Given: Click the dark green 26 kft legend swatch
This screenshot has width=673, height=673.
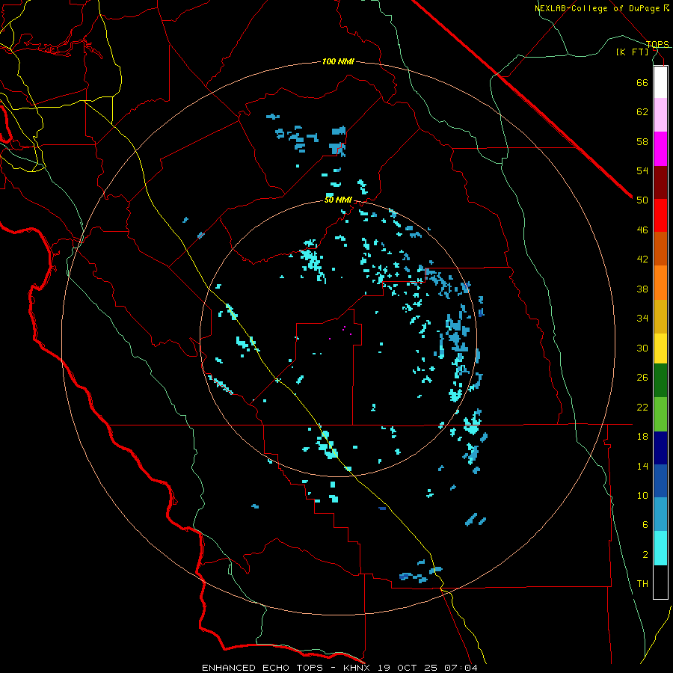Looking at the screenshot, I should (x=660, y=381).
